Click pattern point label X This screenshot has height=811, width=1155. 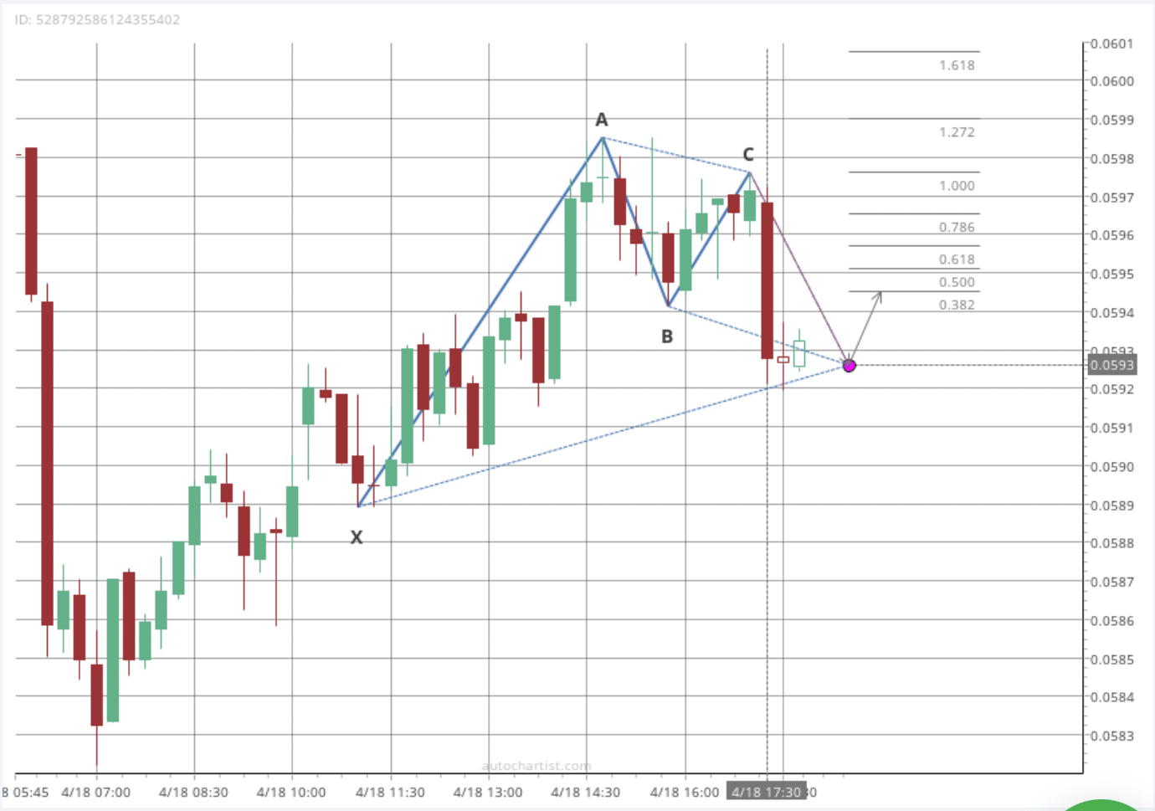[357, 537]
